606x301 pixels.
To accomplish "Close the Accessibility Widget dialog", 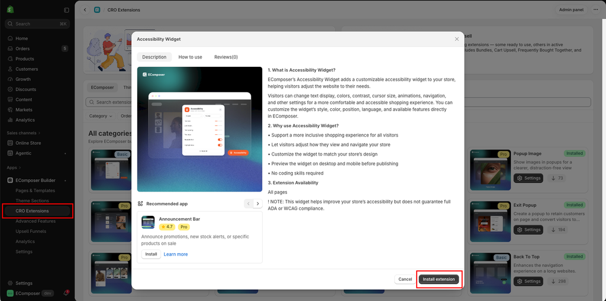I will [x=457, y=39].
